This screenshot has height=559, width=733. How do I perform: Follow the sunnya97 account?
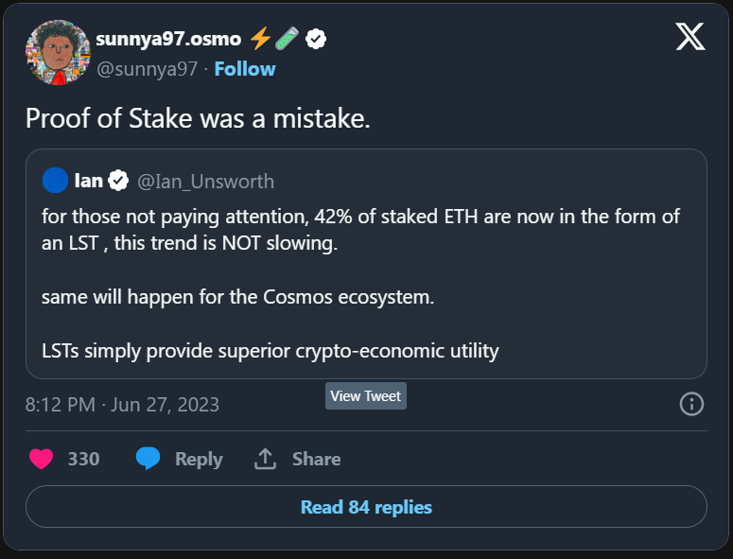[x=245, y=69]
